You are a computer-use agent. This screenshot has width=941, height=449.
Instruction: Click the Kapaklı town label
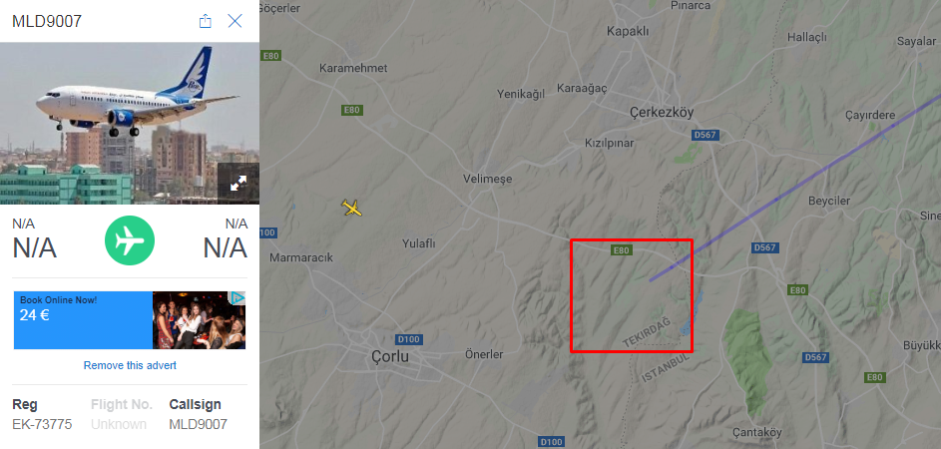point(628,32)
